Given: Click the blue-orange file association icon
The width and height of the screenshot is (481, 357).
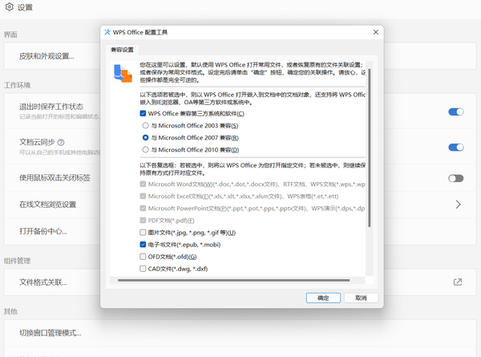Looking at the screenshot, I should pos(123,73).
